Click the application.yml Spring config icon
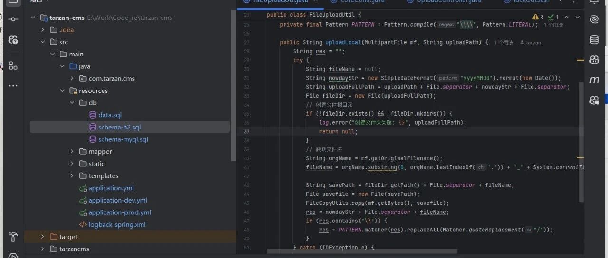Screen dimensions: 608x258 click(83, 188)
